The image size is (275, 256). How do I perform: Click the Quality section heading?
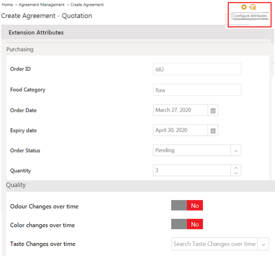pyautogui.click(x=16, y=185)
